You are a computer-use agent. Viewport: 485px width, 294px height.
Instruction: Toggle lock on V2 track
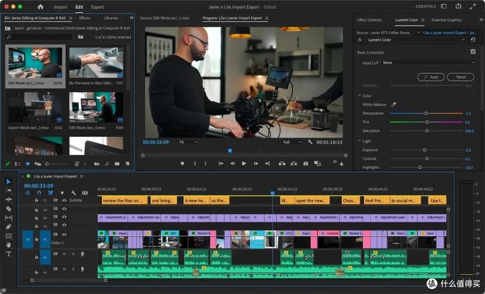36,226
